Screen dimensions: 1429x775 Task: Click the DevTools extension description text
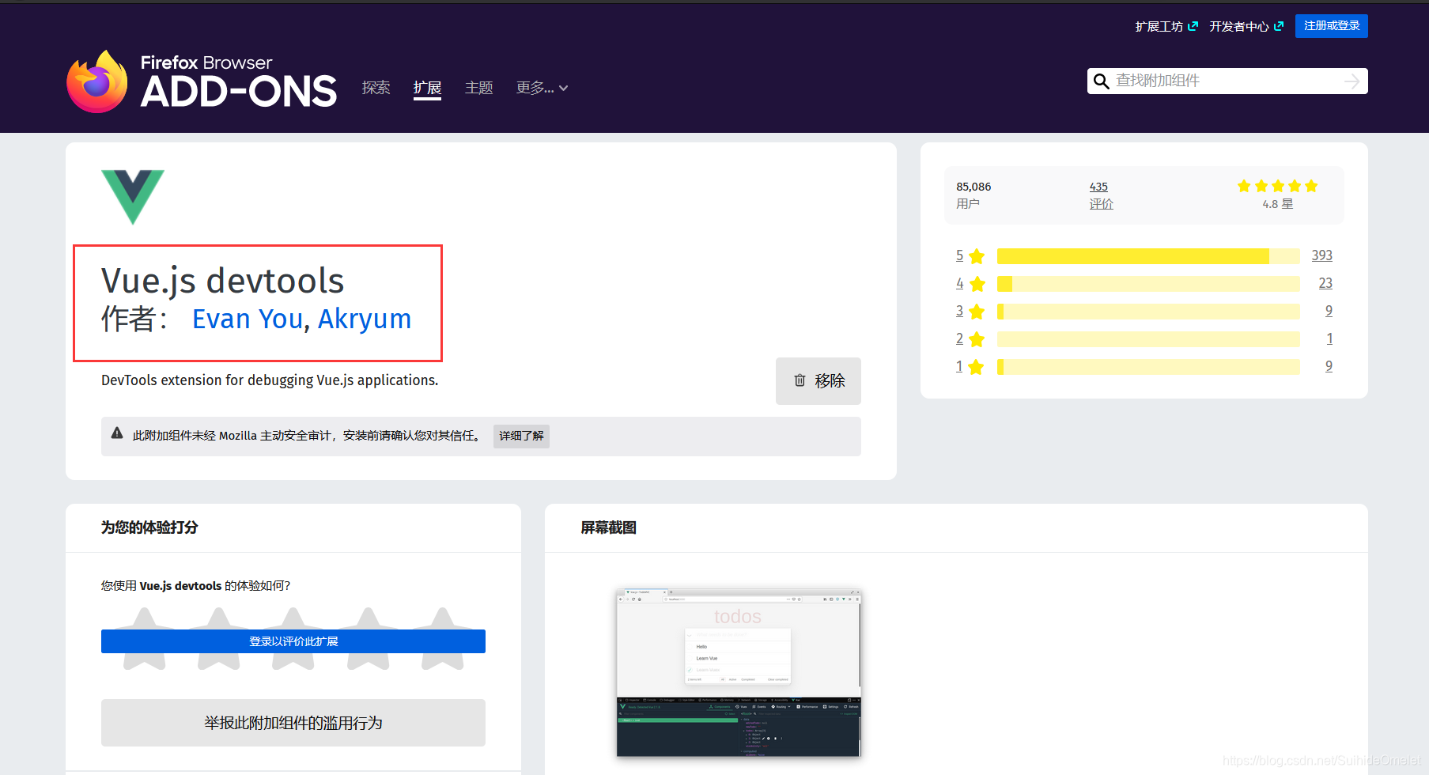click(270, 380)
